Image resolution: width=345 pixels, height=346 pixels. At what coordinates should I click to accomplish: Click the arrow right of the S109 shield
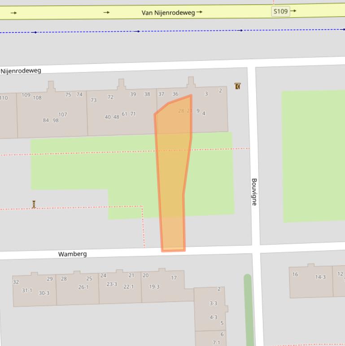point(293,11)
